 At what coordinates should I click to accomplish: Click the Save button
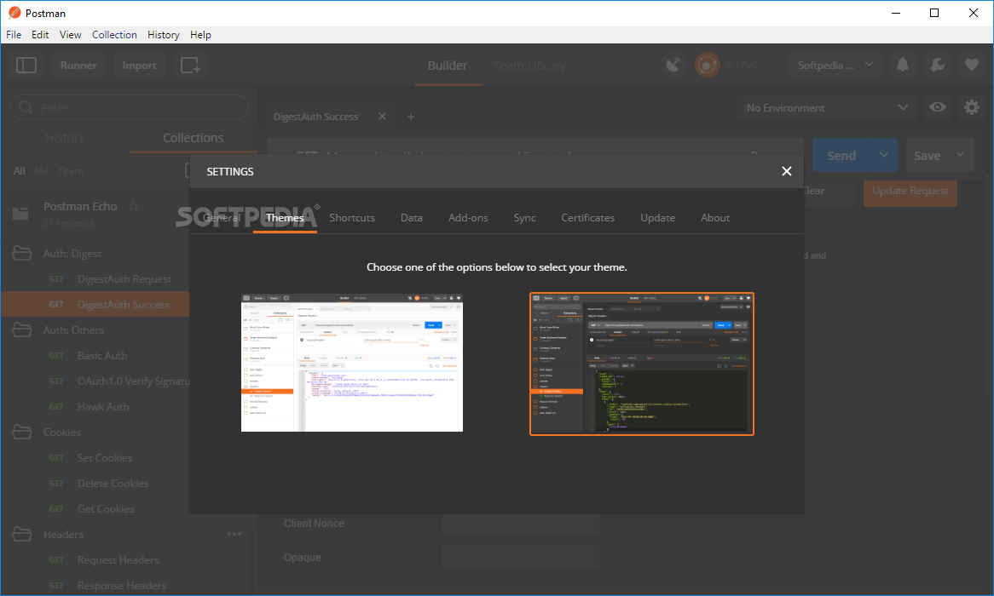click(x=927, y=155)
